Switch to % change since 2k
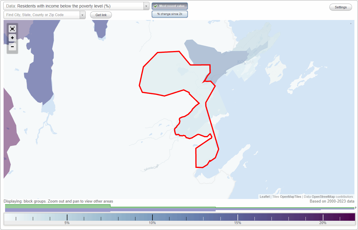The image size is (358, 230). point(170,14)
